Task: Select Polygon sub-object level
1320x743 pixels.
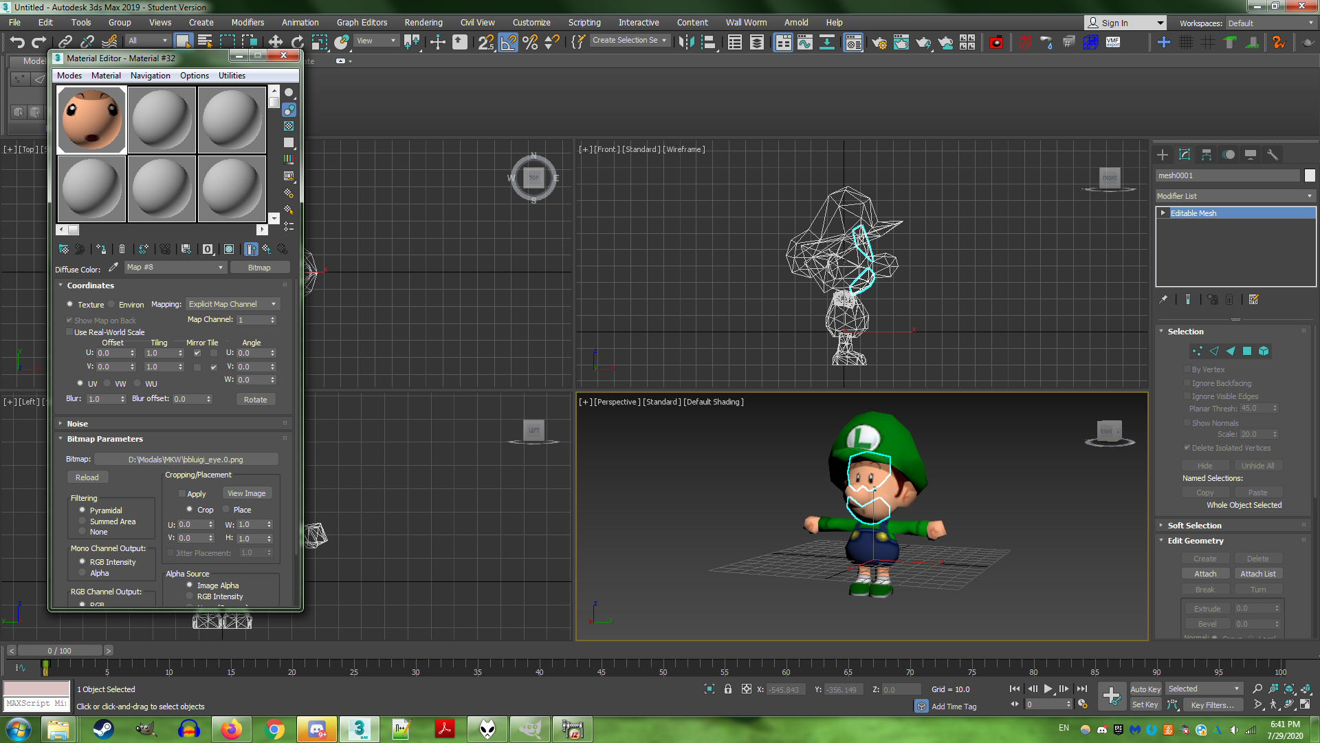Action: pyautogui.click(x=1247, y=351)
